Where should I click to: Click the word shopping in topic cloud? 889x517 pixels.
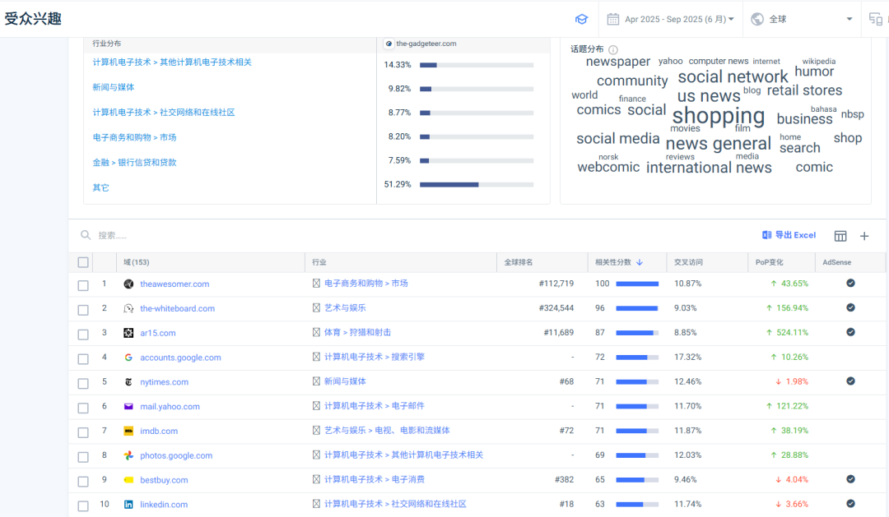719,116
